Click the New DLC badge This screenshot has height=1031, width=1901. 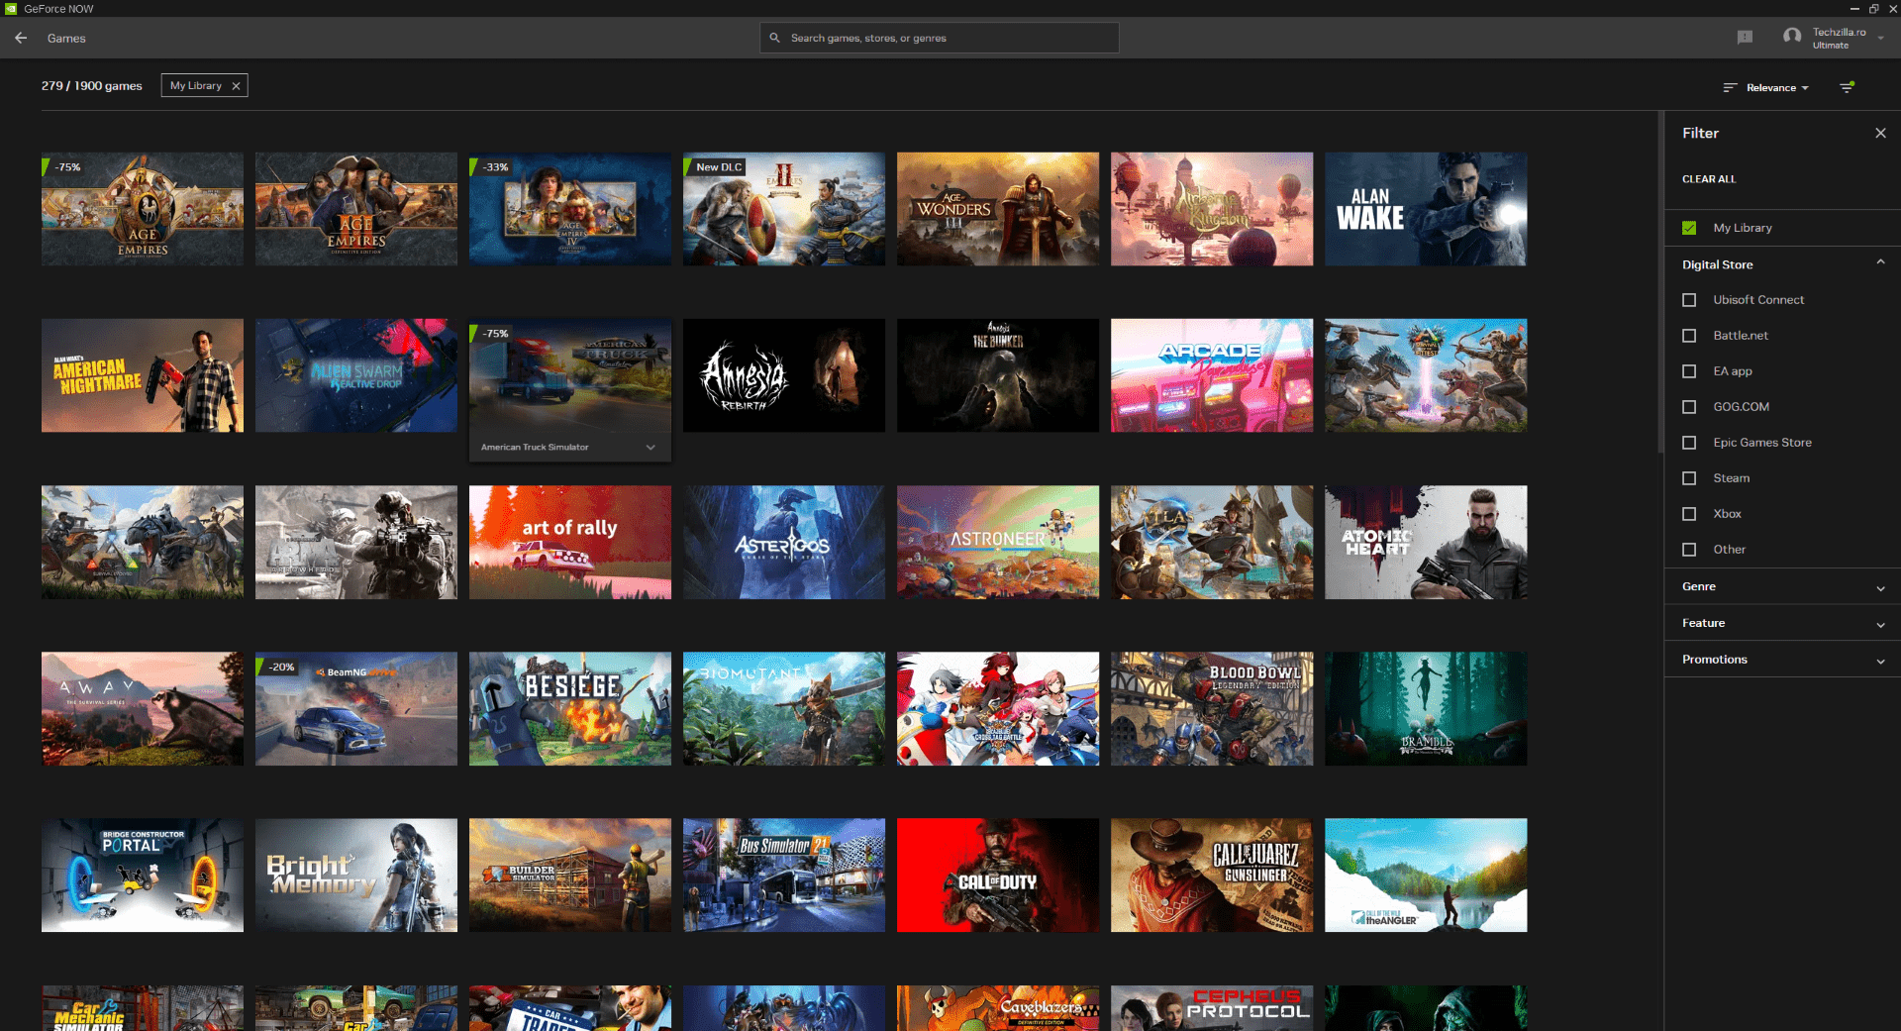pyautogui.click(x=717, y=167)
